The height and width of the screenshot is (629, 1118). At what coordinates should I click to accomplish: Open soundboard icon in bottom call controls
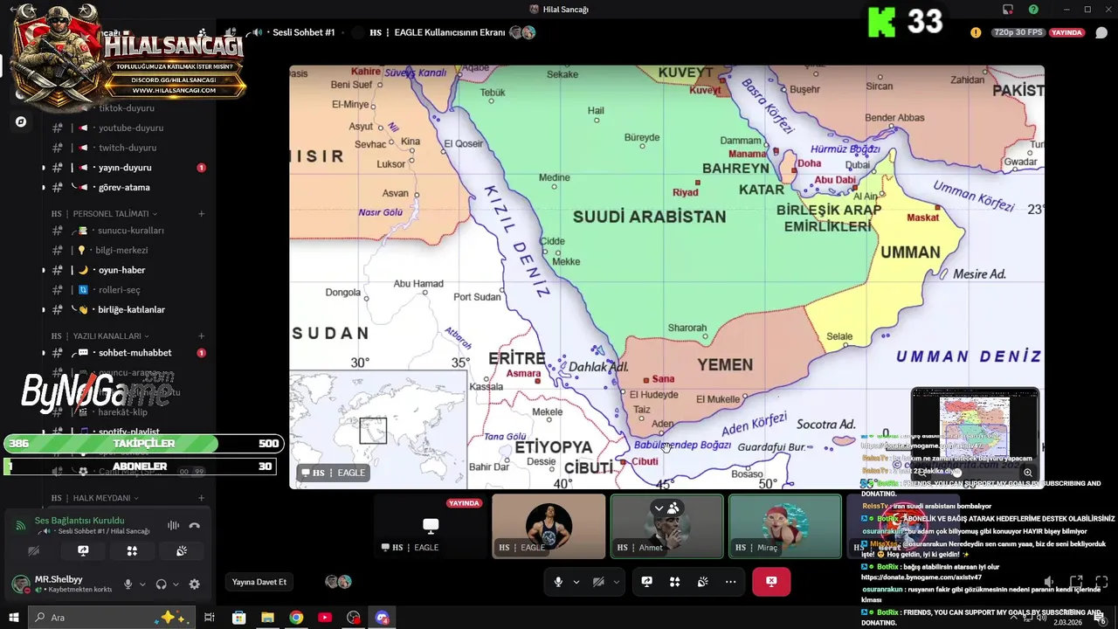(702, 582)
